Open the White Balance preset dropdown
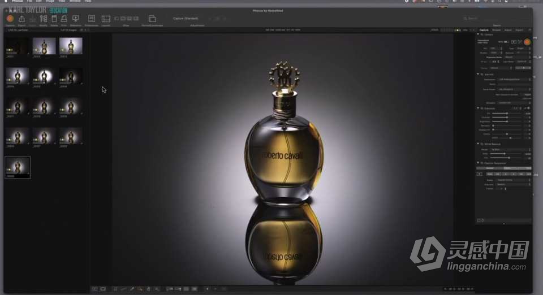The image size is (543, 295). (511, 149)
